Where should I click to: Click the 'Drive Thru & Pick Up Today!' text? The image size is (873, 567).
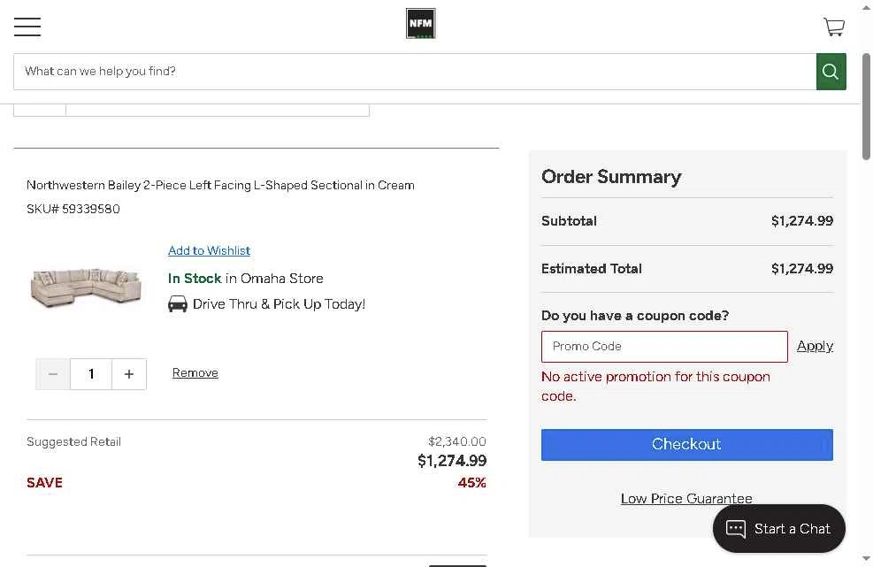[x=279, y=304]
